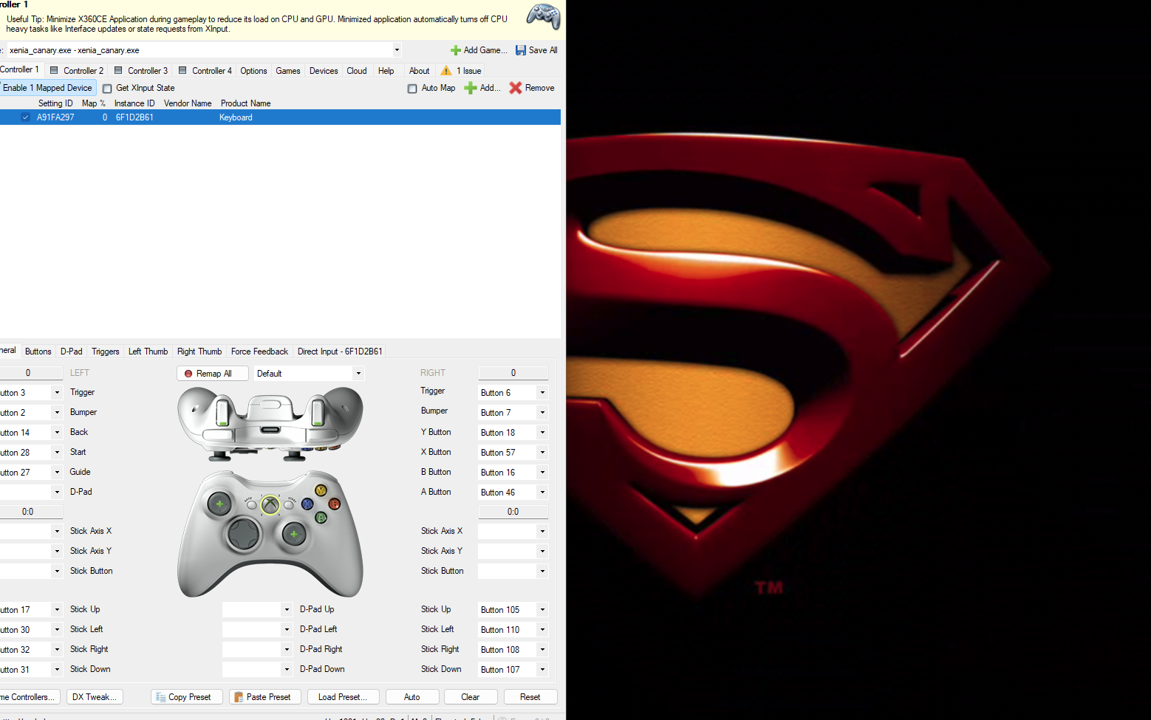This screenshot has width=1151, height=720.
Task: Select the Keyboard product name cell
Action: 236,117
